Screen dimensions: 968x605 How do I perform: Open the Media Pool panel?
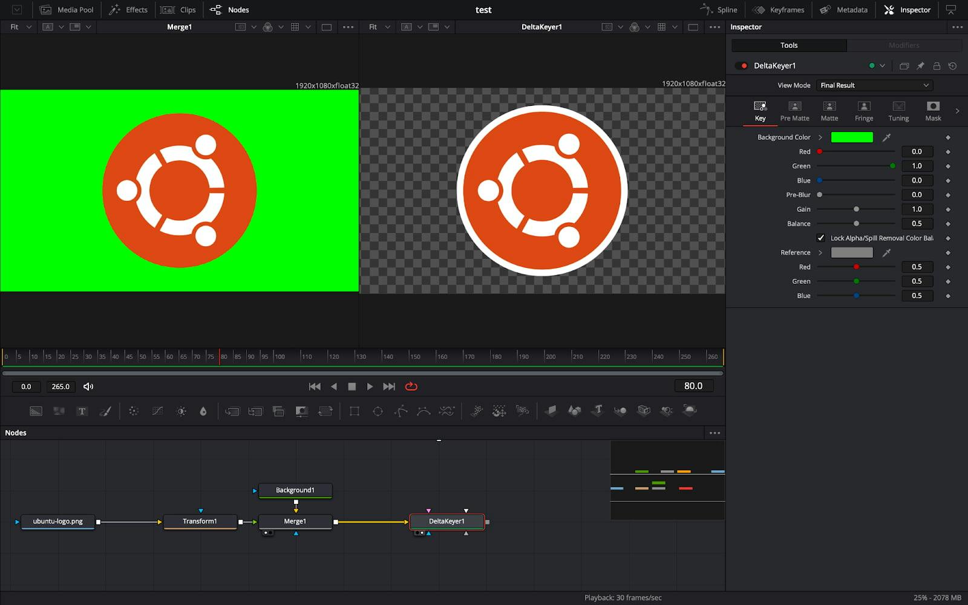pyautogui.click(x=67, y=10)
